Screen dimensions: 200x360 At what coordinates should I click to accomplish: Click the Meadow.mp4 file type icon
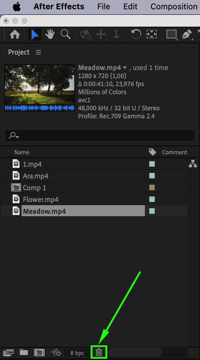point(16,211)
